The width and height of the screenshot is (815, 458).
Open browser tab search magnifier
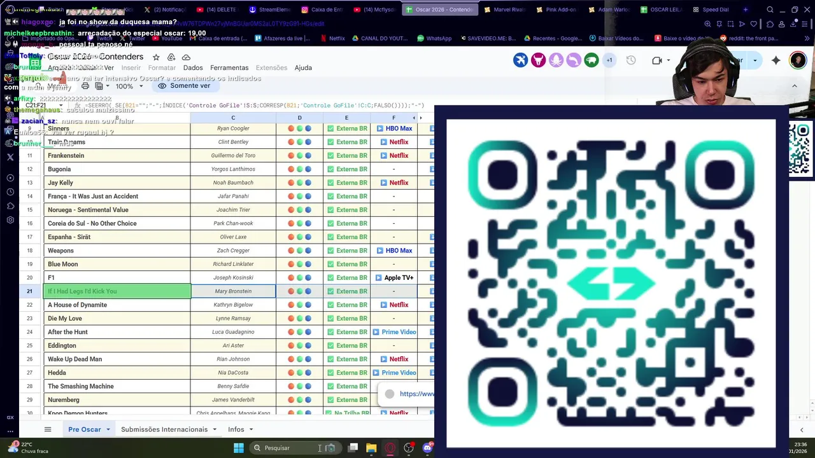770,10
